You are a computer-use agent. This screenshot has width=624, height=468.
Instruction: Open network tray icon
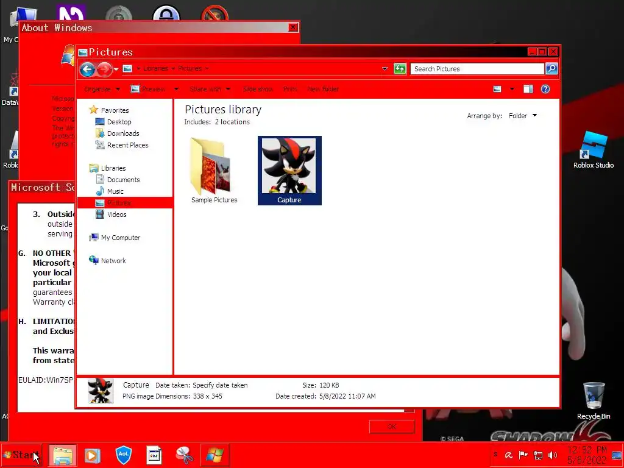click(x=537, y=455)
